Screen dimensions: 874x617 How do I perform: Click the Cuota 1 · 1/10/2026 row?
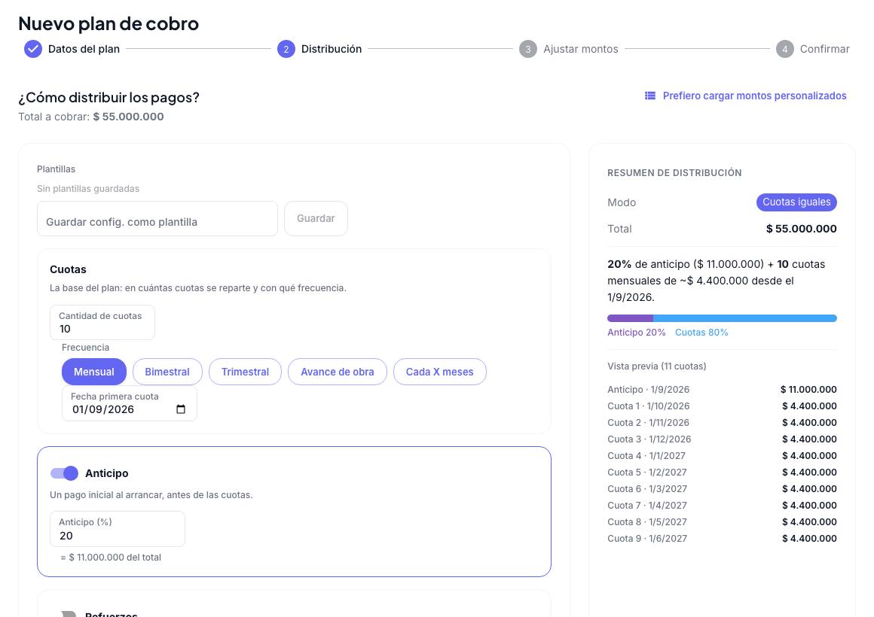click(x=722, y=406)
